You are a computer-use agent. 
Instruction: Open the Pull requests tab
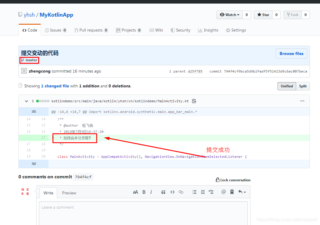[91, 30]
